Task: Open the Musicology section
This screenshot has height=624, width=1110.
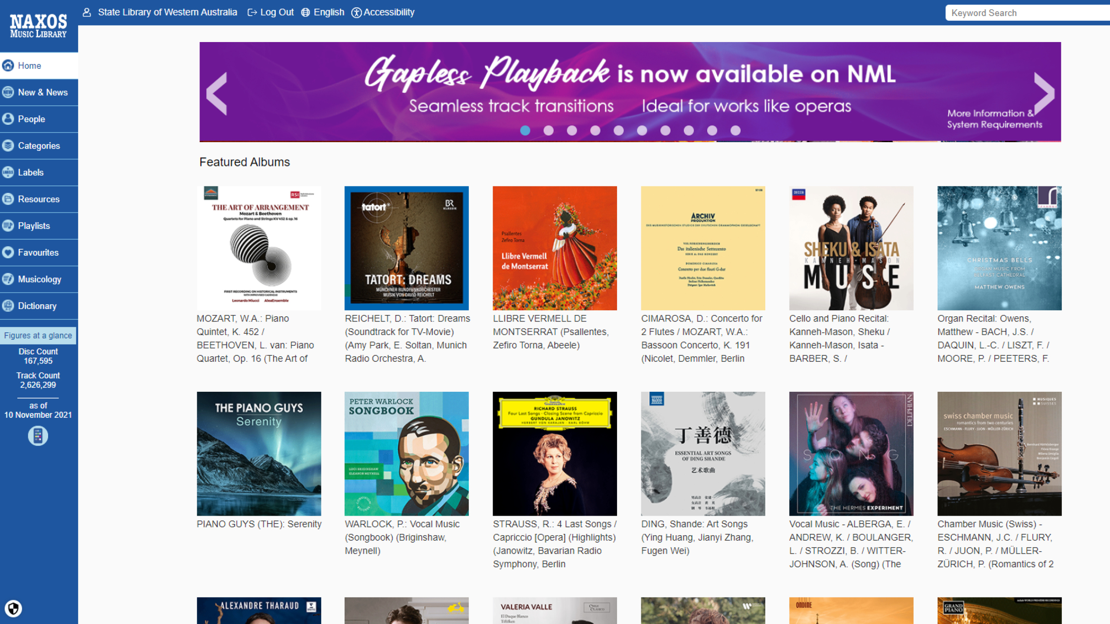Action: 39,279
